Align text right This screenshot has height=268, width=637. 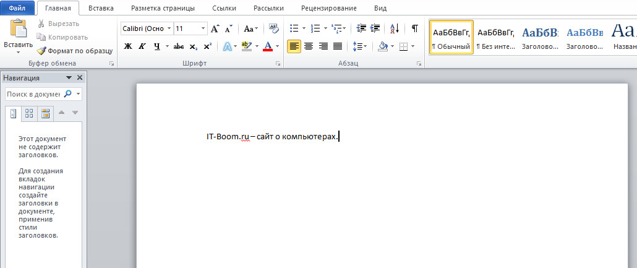click(x=323, y=46)
